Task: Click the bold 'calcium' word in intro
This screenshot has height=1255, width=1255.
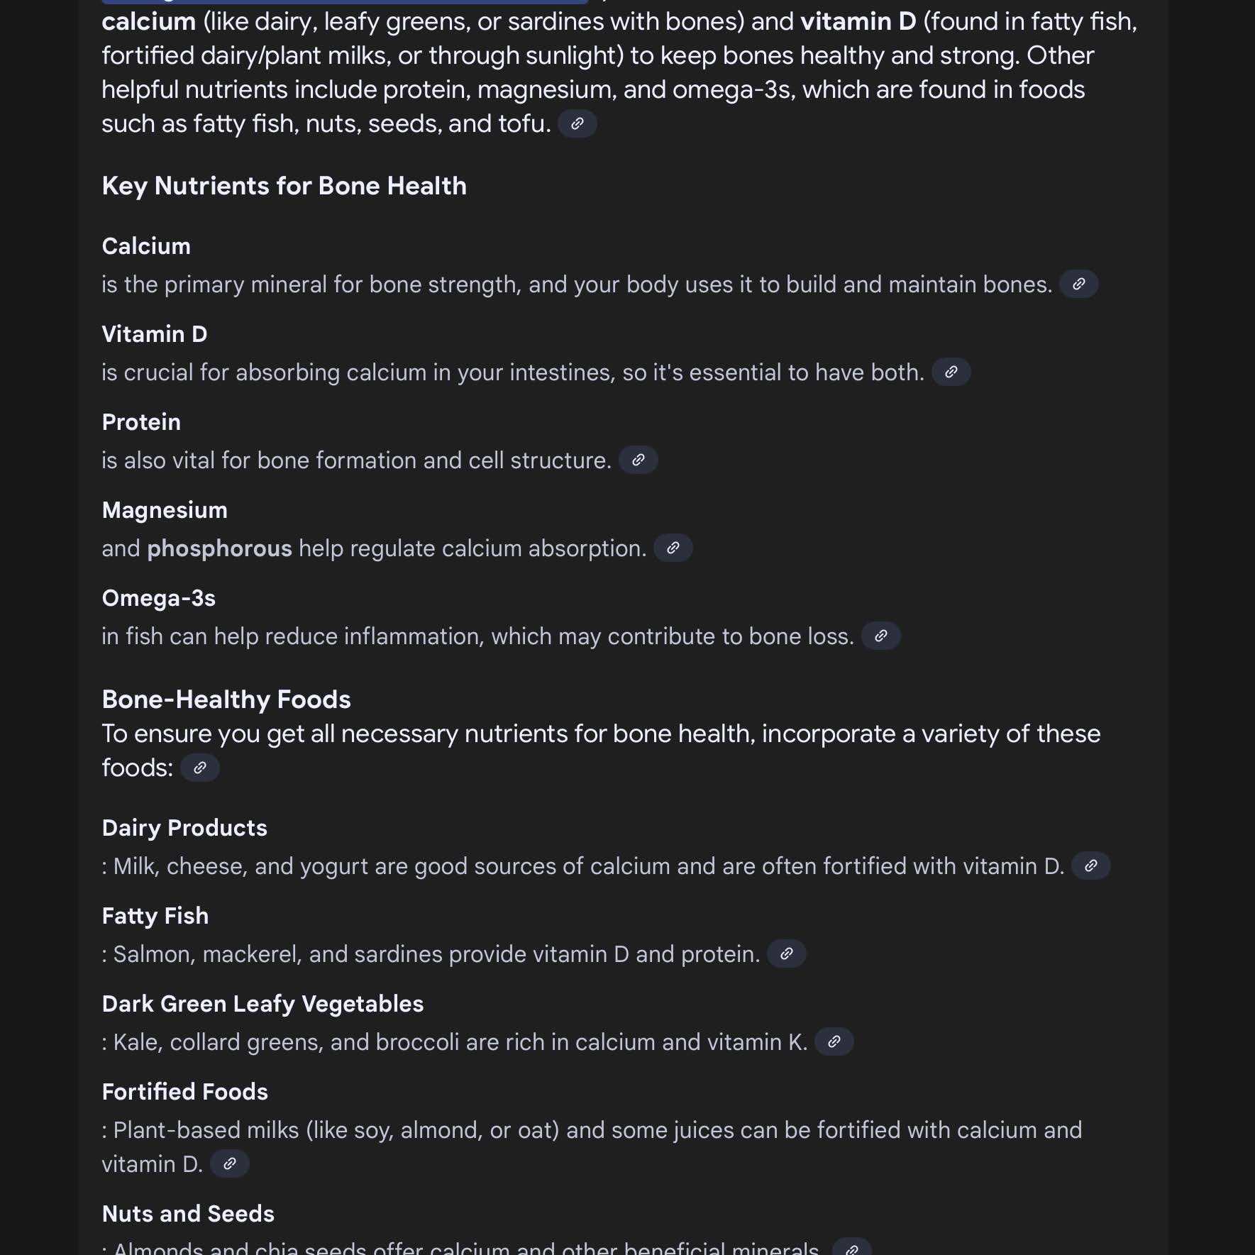Action: (x=149, y=21)
